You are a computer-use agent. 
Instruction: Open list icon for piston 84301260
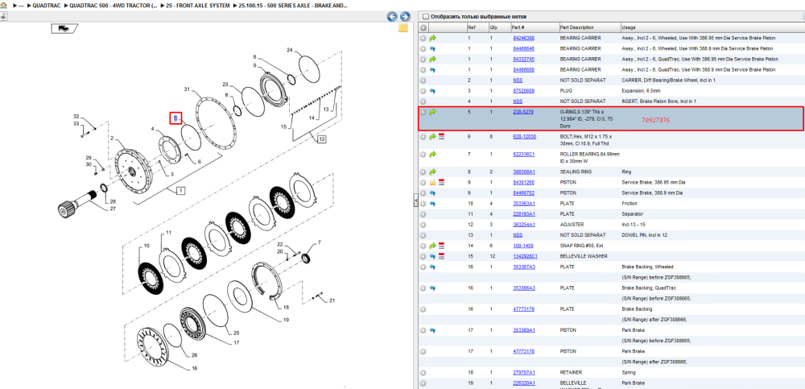[x=441, y=183]
